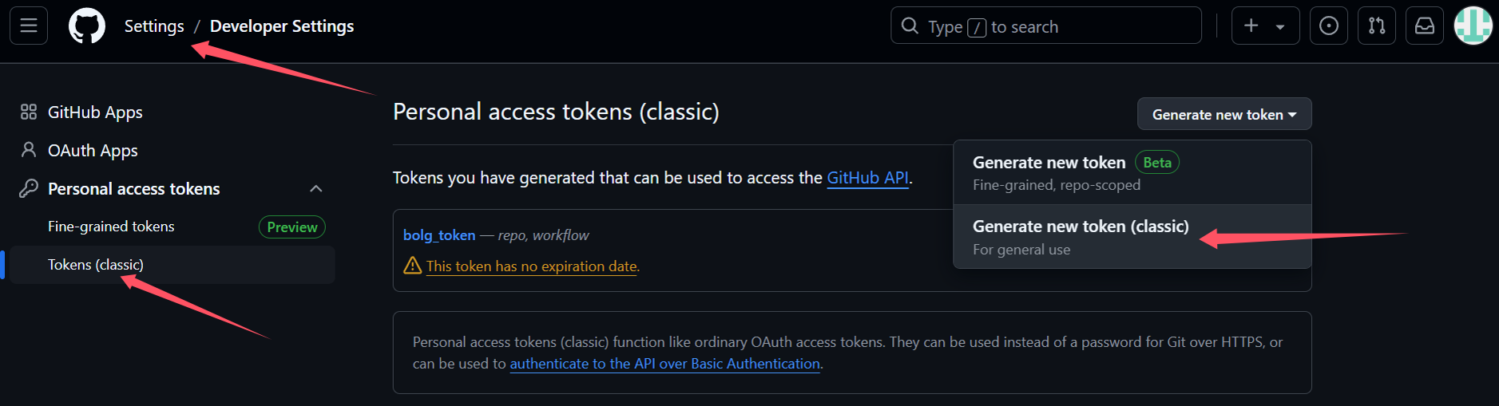This screenshot has width=1499, height=406.
Task: Open the pull requests icon
Action: pyautogui.click(x=1377, y=26)
